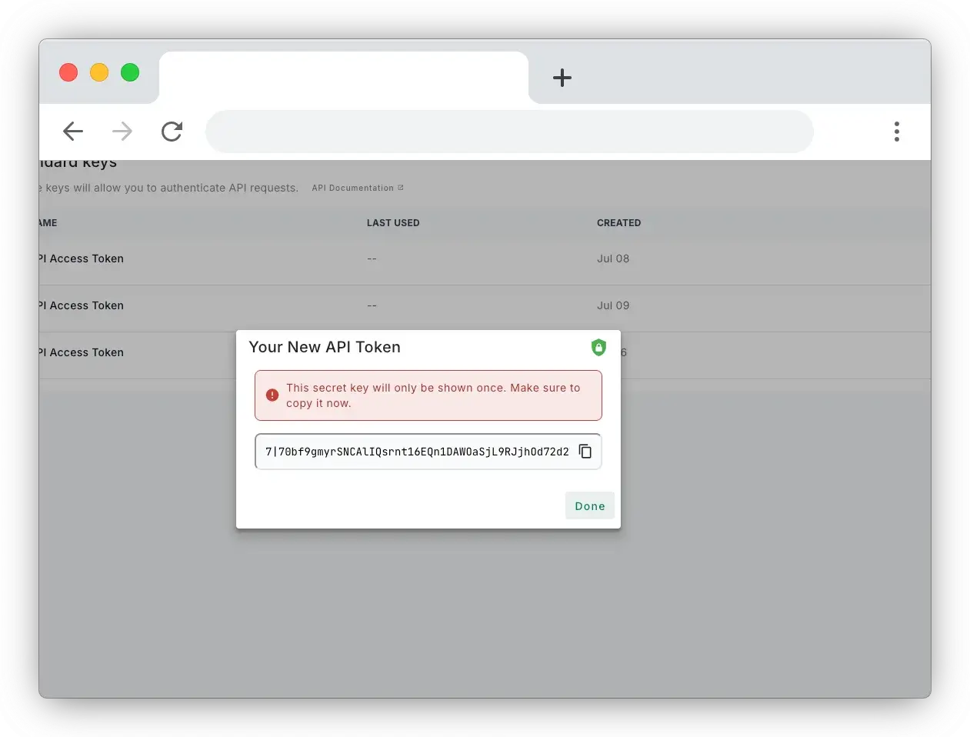This screenshot has width=970, height=737.
Task: Click the CREATED column header
Action: [x=618, y=223]
